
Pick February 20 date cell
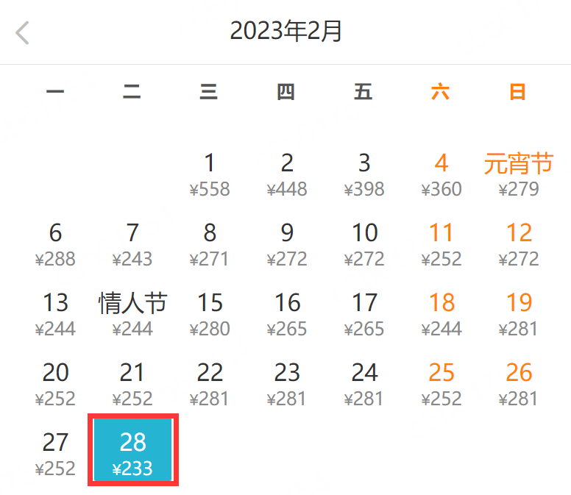55,385
